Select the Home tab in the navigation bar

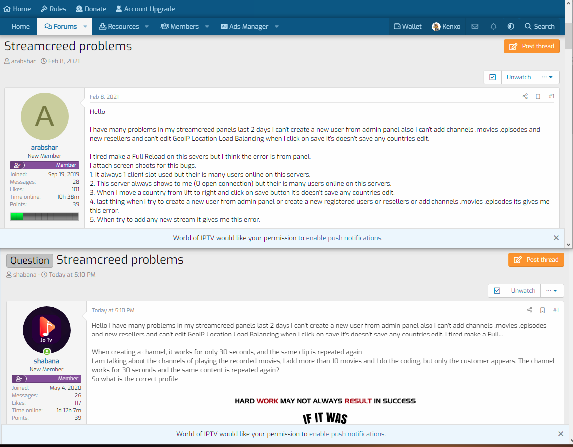tap(21, 27)
